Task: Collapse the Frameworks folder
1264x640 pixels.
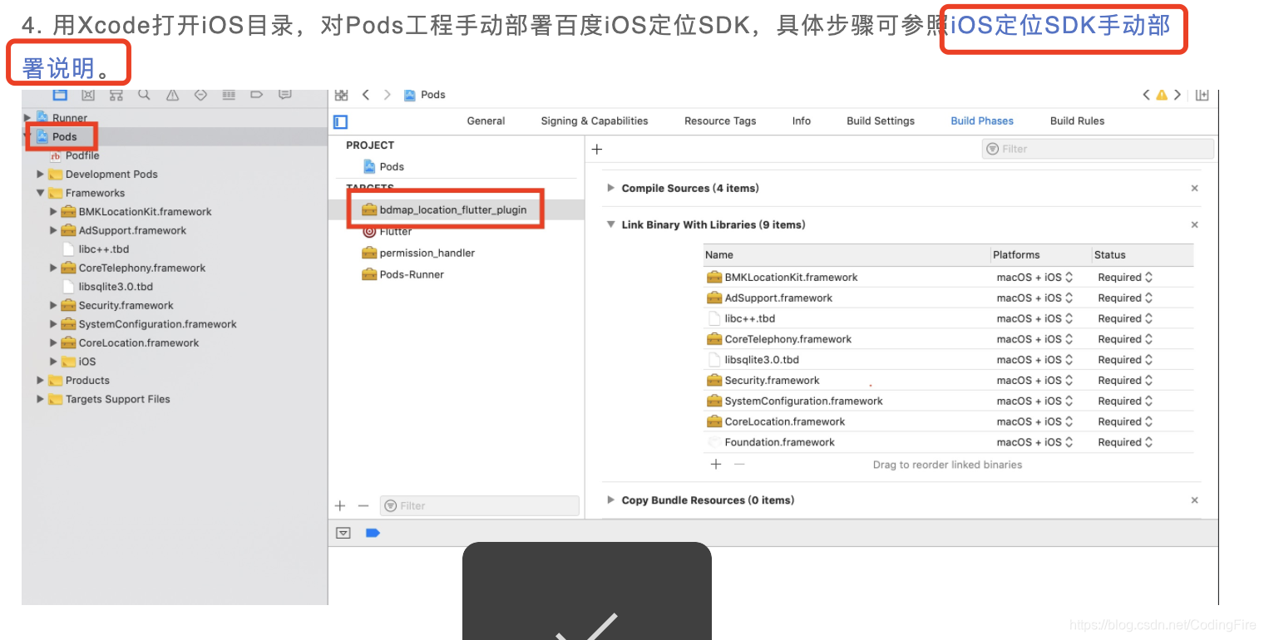Action: click(x=40, y=193)
